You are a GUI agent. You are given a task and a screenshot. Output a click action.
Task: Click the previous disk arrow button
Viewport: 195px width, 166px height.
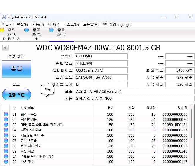tap(5, 48)
